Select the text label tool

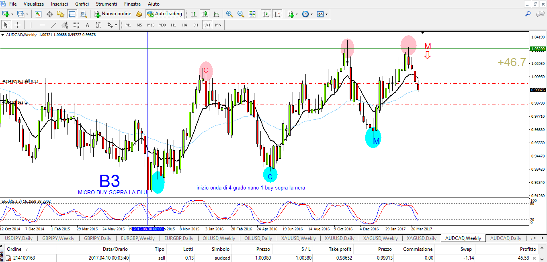click(98, 25)
